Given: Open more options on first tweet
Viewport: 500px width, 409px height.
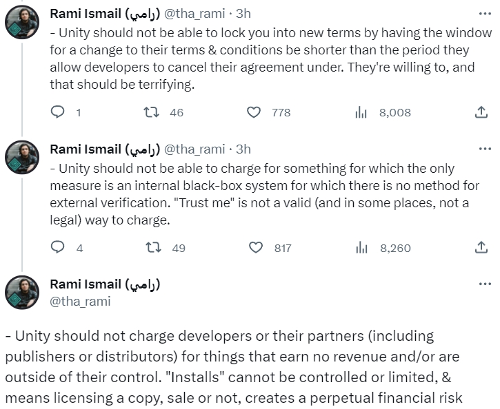Looking at the screenshot, I should pyautogui.click(x=485, y=14).
